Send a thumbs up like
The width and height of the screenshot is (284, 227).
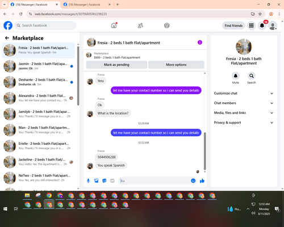202,181
